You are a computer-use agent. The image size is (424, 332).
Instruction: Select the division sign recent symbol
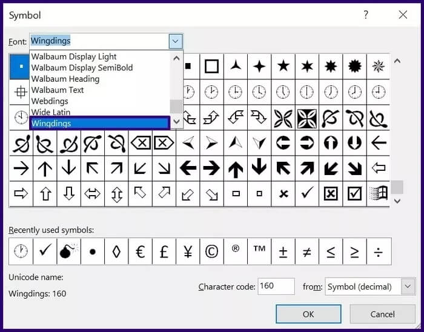[x=379, y=251]
